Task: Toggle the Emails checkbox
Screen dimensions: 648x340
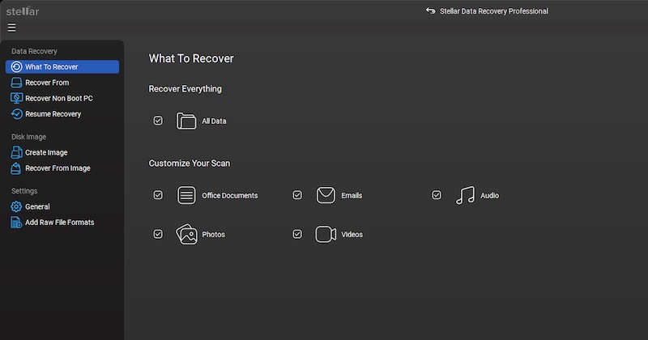Action: [297, 195]
